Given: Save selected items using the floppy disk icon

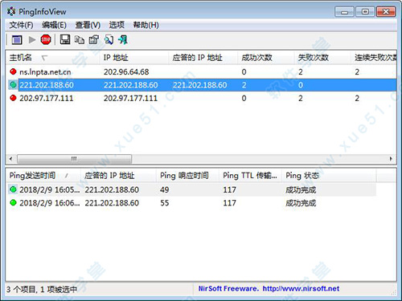Looking at the screenshot, I should [64, 40].
